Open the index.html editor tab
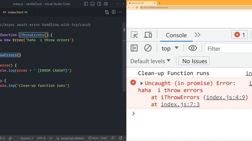Viewport: 252px width, 141px height. point(15,12)
